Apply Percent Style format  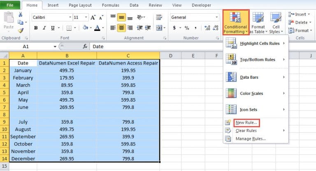click(187, 28)
